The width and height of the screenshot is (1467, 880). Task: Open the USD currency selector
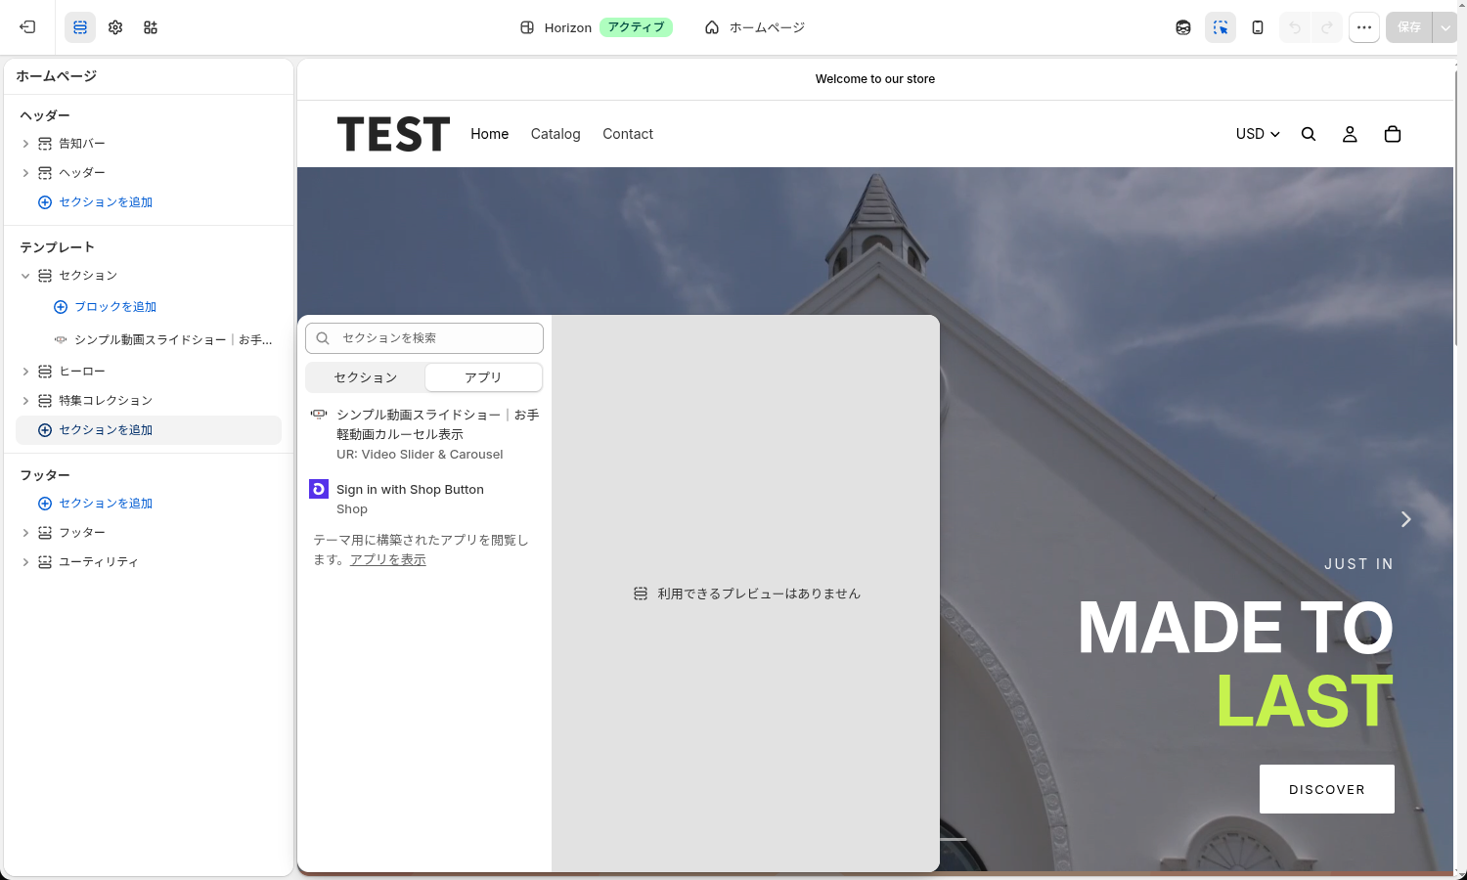(x=1258, y=134)
